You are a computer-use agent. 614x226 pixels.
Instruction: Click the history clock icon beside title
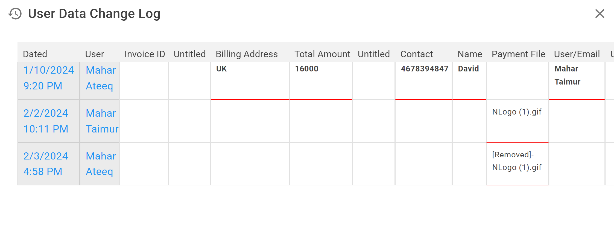coord(15,14)
